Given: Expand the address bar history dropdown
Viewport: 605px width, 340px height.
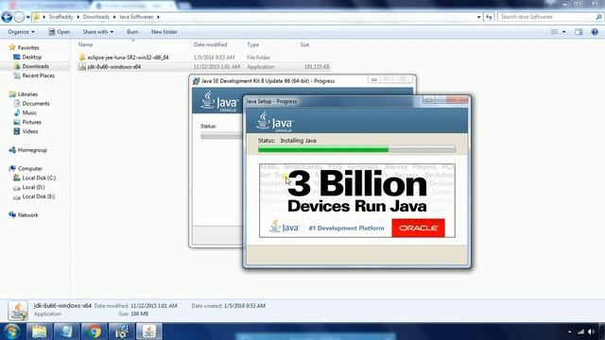Looking at the screenshot, I should (479, 17).
